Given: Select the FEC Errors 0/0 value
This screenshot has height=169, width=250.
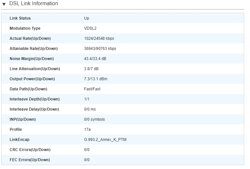Looking at the screenshot, I should click(87, 160).
